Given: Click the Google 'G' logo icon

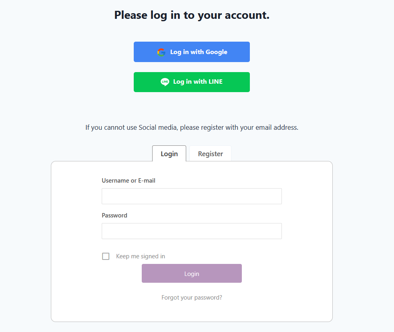Looking at the screenshot, I should 161,52.
